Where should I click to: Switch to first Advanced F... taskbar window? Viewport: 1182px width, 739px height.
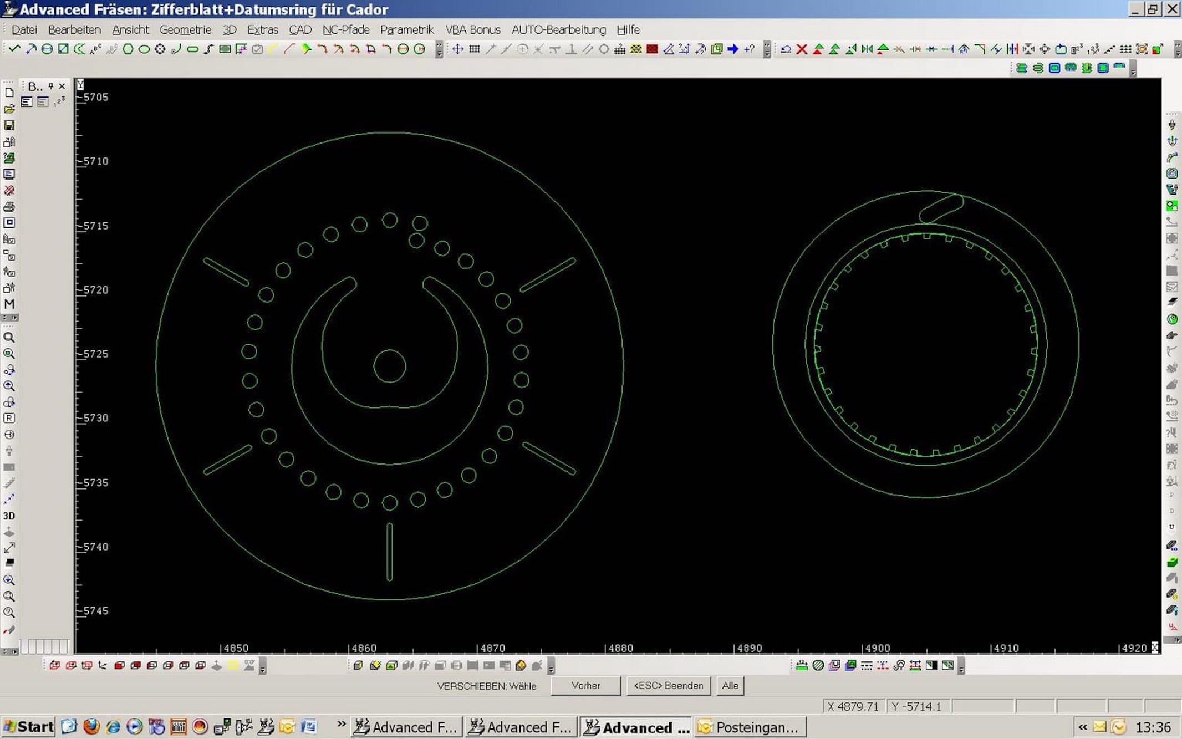tap(407, 727)
